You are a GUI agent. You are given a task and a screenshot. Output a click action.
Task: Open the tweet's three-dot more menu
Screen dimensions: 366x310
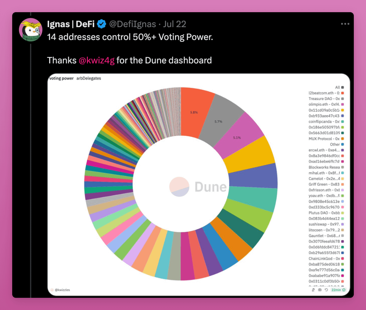click(345, 24)
